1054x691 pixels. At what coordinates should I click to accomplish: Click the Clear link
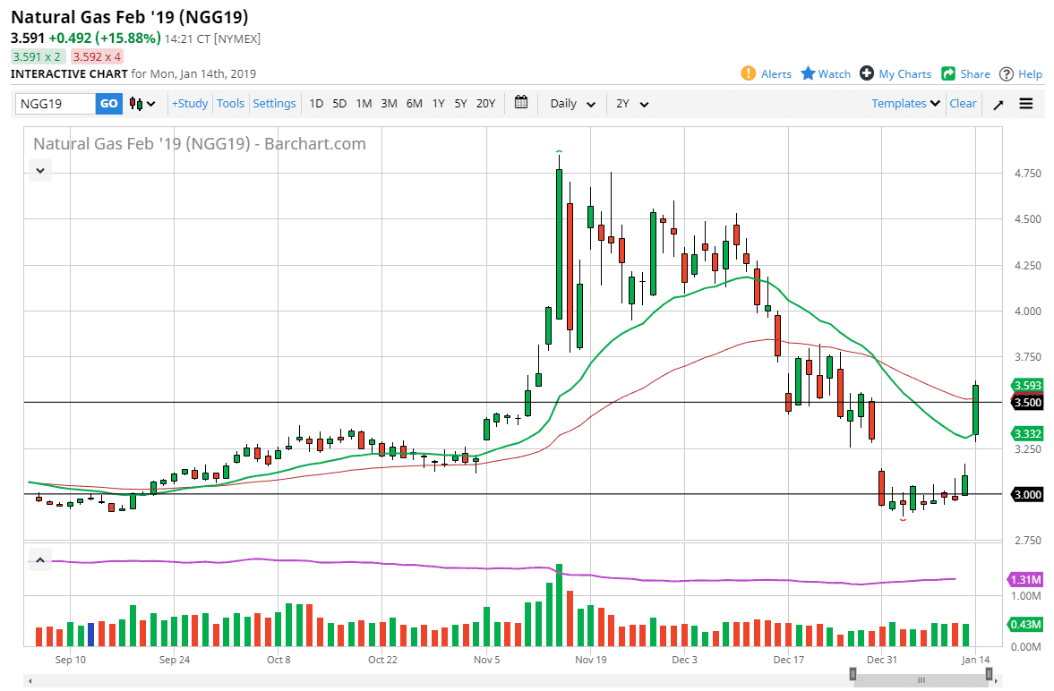(x=963, y=104)
